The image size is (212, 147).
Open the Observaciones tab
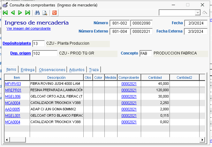(x=52, y=70)
